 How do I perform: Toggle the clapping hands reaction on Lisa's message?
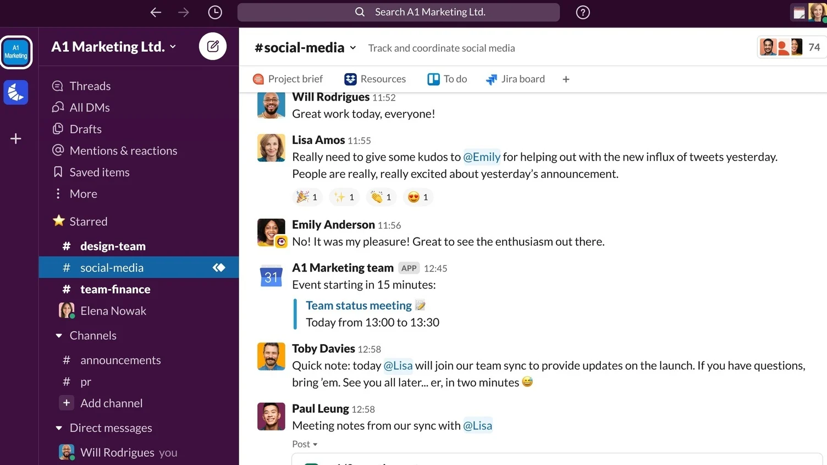coord(381,197)
